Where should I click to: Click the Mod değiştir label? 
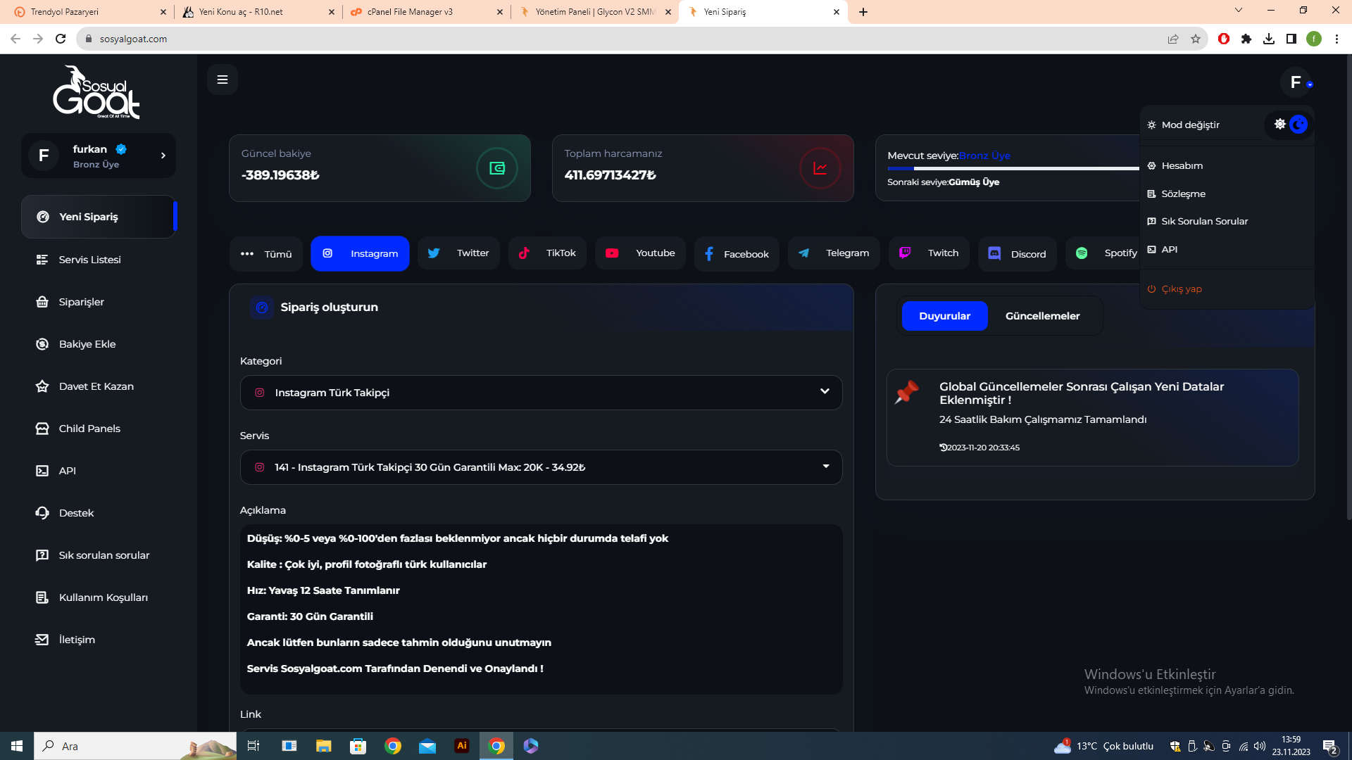point(1190,125)
